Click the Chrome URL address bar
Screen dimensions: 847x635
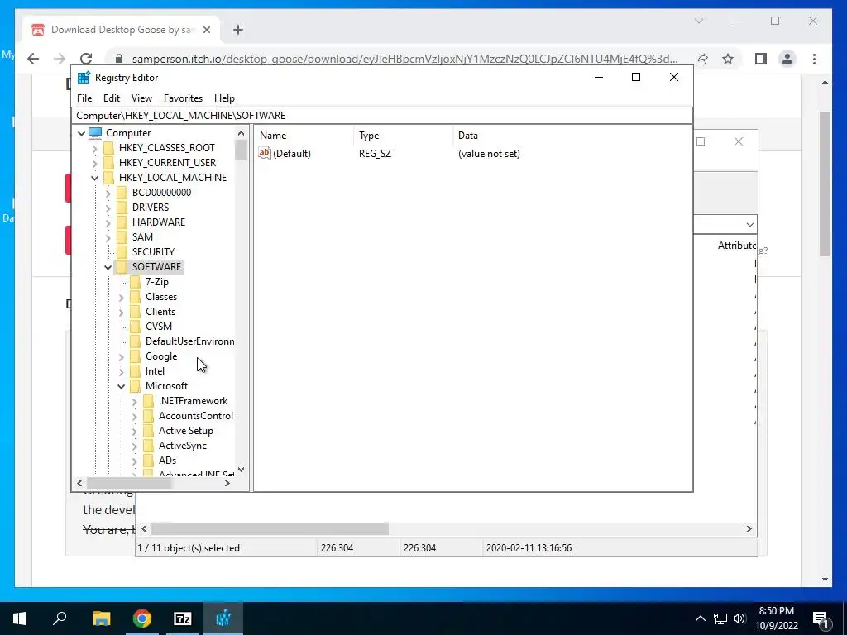tap(404, 59)
